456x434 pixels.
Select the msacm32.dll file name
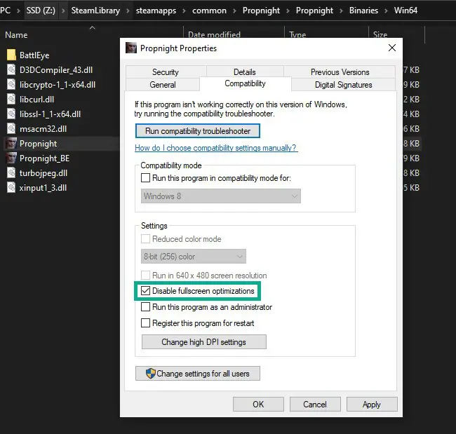(x=43, y=129)
